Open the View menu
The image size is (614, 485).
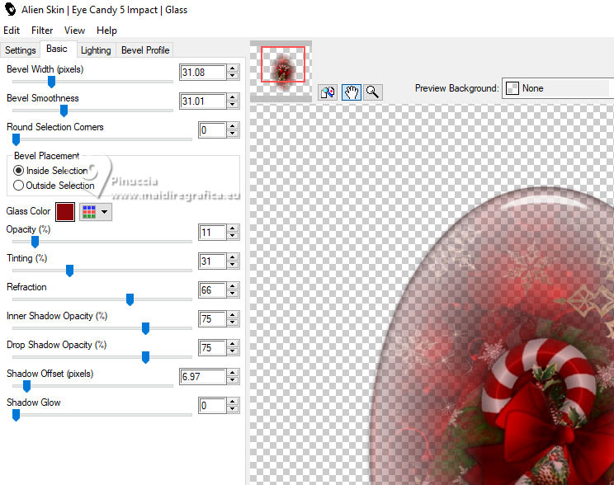(74, 31)
